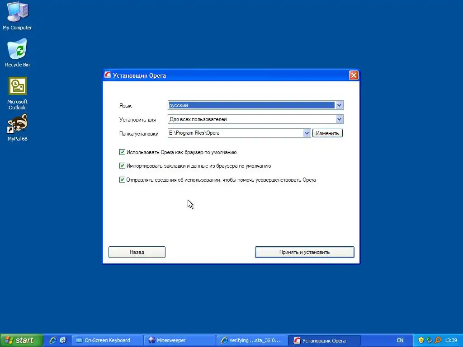Switch to Minesweeper taskbar item

pyautogui.click(x=180, y=340)
